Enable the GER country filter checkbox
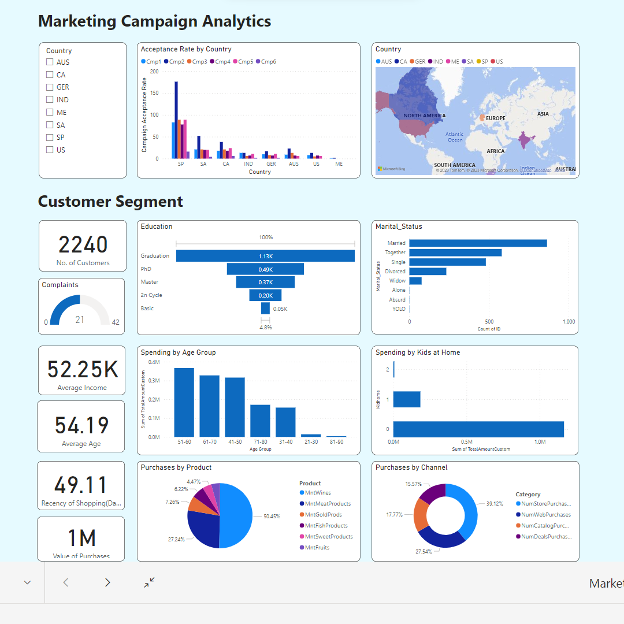 coord(49,87)
